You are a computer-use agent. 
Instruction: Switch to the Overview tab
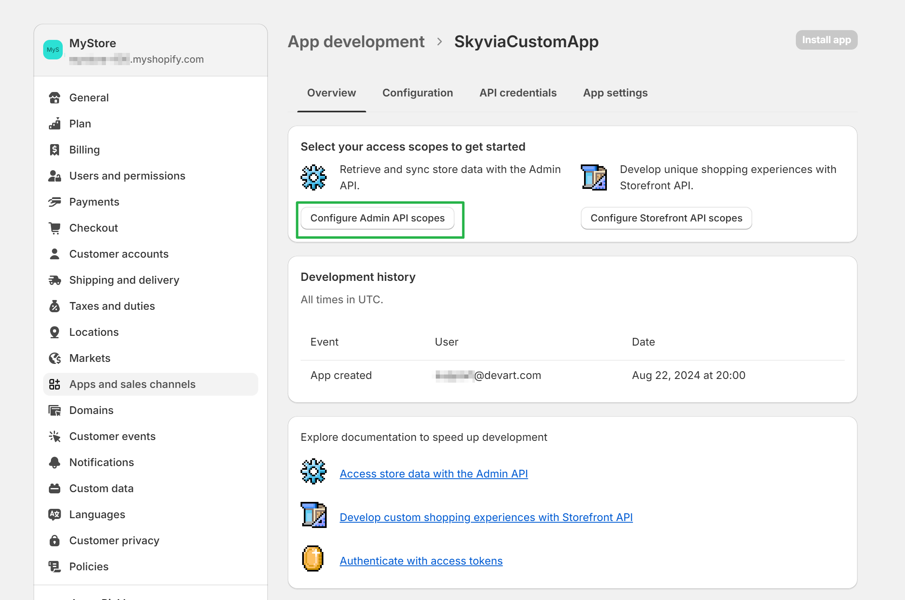(332, 93)
